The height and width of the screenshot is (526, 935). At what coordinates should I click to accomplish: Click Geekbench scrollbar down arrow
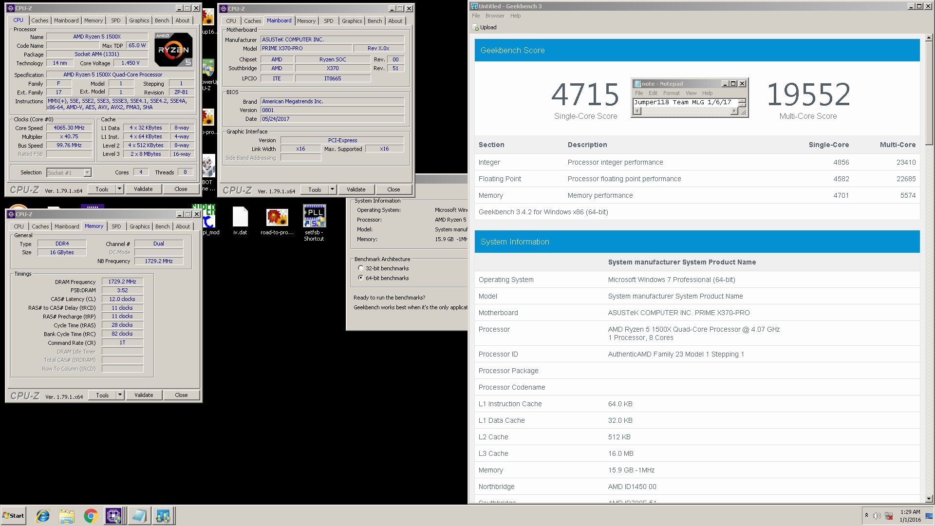tap(929, 499)
